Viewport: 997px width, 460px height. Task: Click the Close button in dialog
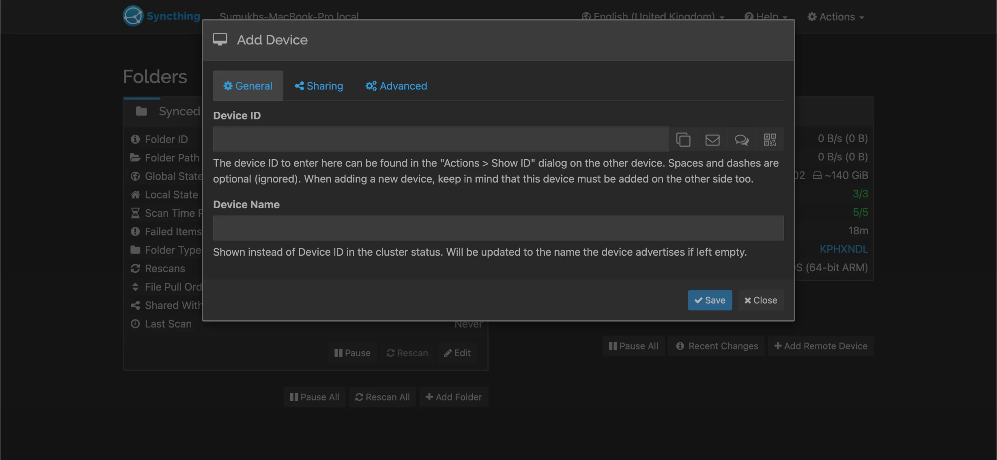click(761, 300)
